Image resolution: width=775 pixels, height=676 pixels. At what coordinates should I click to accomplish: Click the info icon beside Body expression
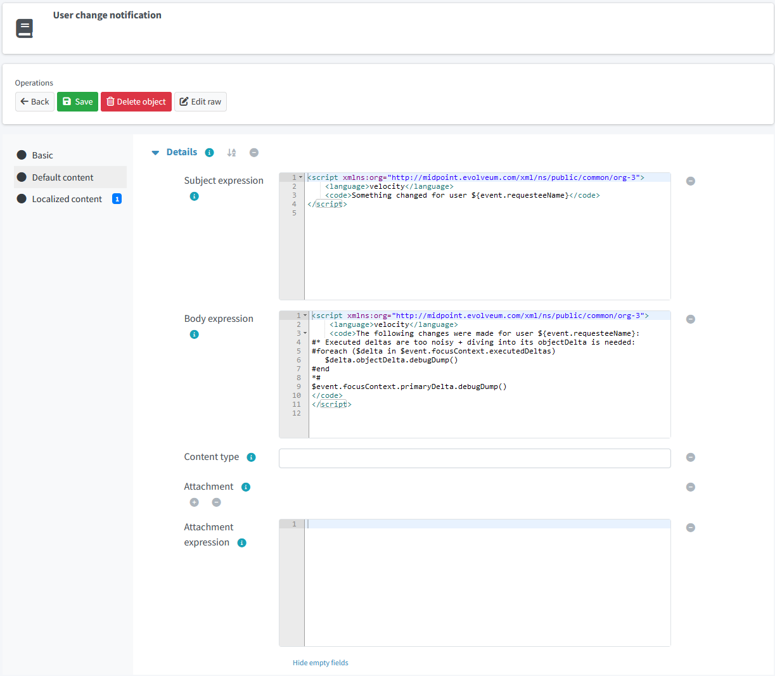[194, 334]
